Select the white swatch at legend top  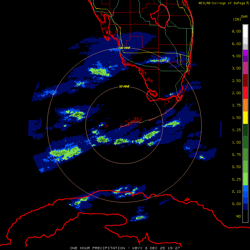tap(245, 31)
